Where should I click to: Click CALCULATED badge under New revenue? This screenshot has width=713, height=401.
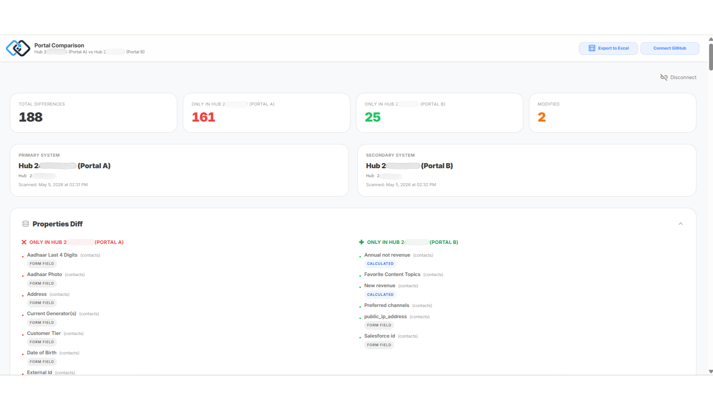[380, 295]
